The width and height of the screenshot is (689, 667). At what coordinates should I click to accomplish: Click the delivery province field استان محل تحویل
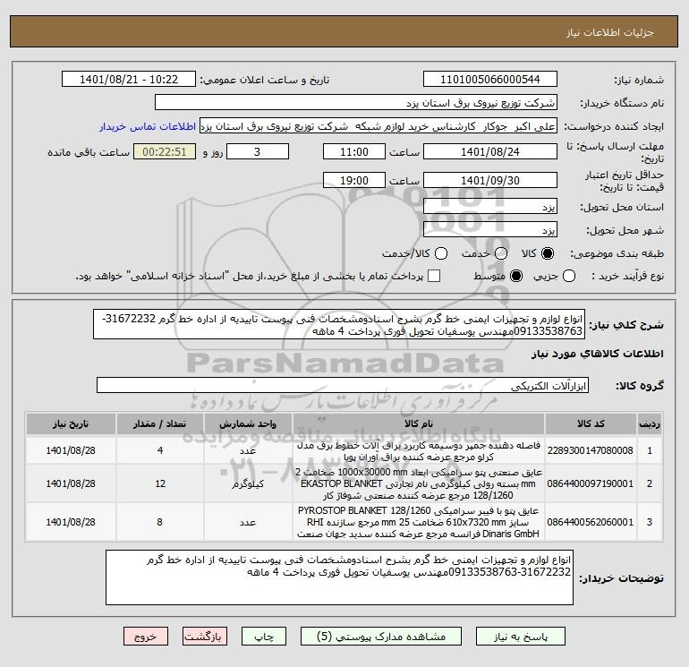(490, 206)
